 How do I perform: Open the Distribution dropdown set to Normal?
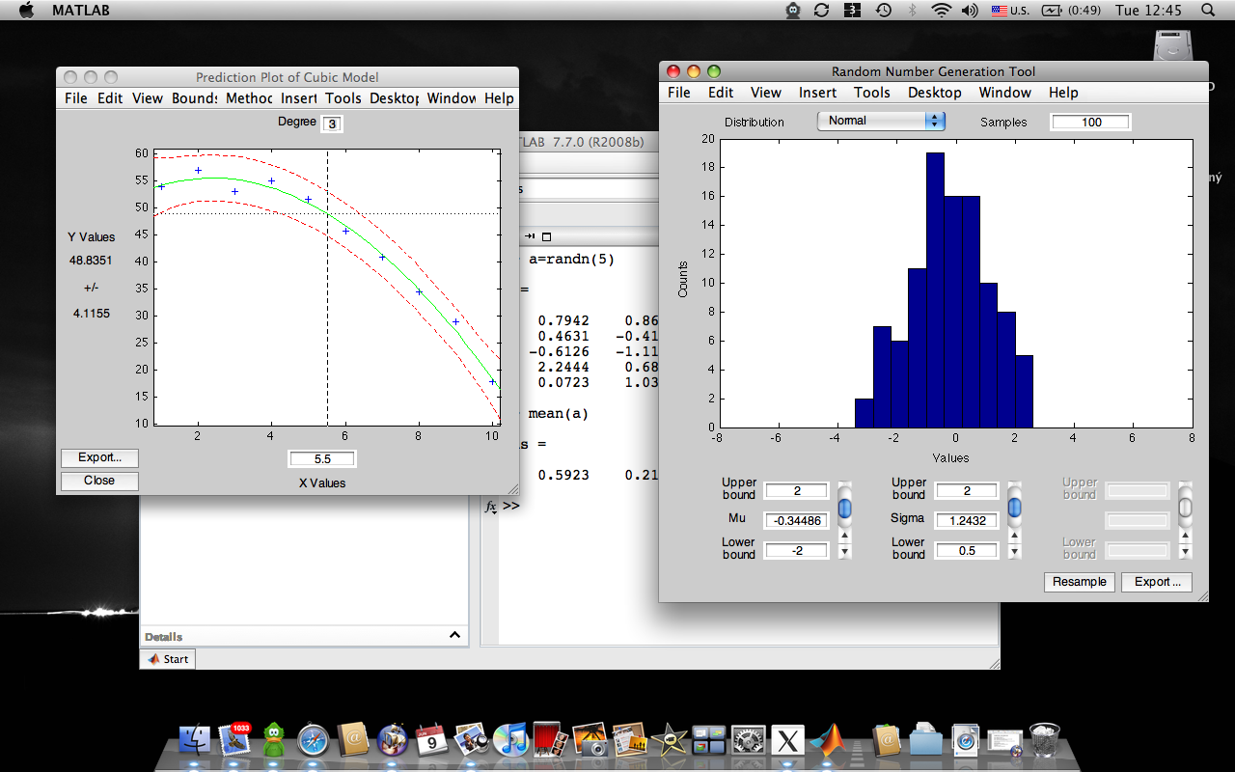(x=881, y=121)
